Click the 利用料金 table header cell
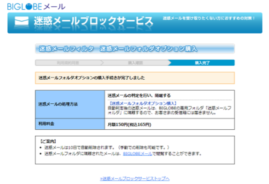 coord(70,124)
